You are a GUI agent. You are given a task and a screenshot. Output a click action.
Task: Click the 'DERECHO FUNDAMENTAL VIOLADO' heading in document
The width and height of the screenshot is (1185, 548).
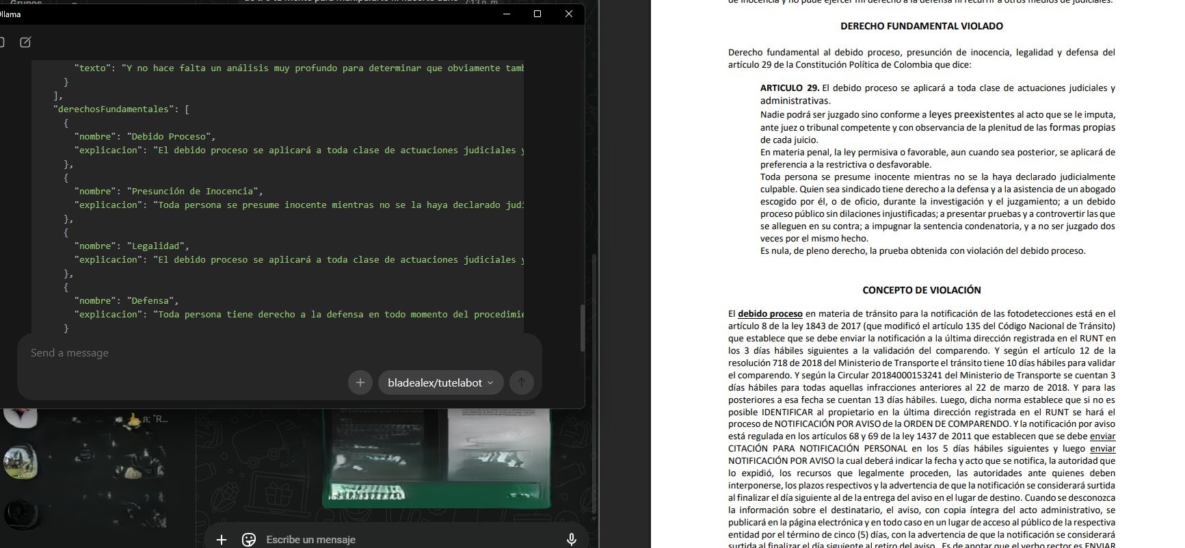point(922,26)
